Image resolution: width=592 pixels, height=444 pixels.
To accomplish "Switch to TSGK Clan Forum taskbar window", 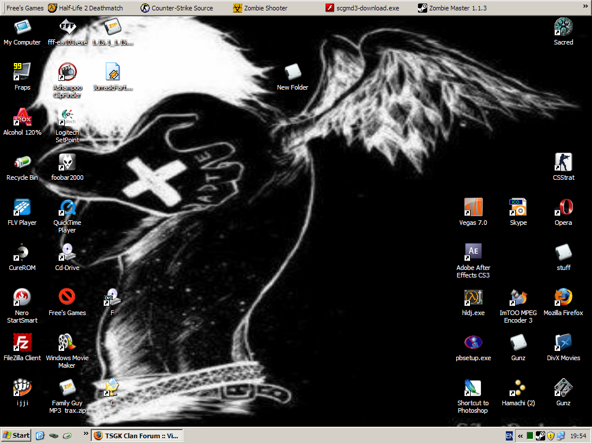I will pos(137,435).
